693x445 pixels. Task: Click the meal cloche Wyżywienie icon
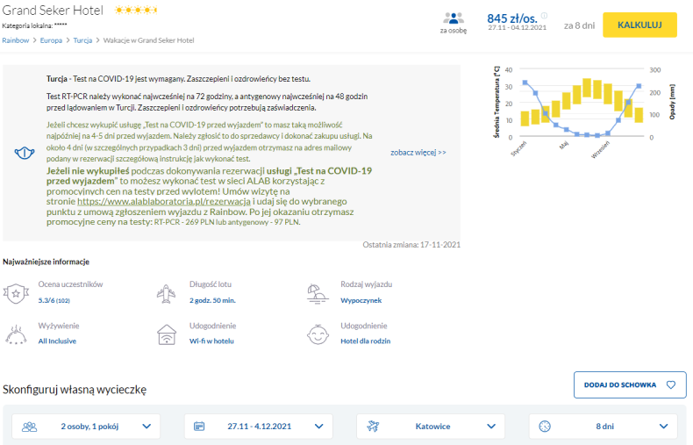click(16, 335)
